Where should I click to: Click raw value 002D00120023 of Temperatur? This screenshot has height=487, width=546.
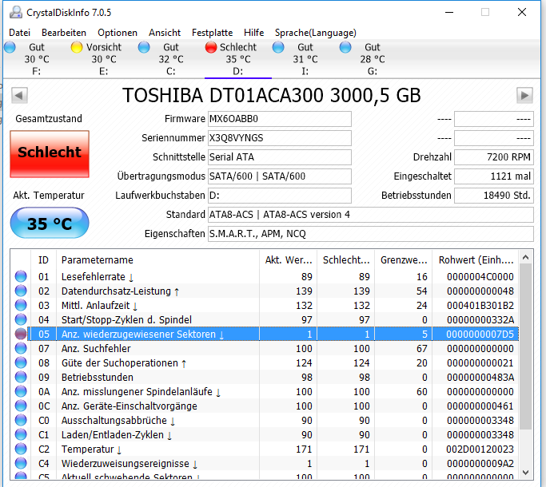coord(480,449)
